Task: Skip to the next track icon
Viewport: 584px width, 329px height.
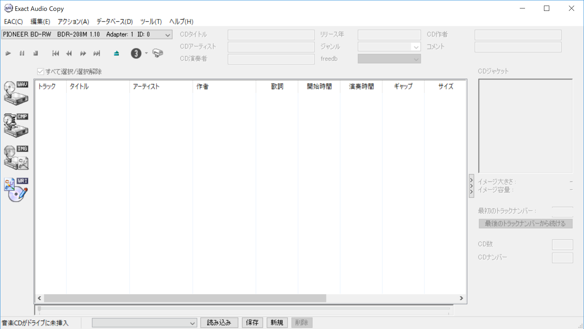Action: (x=97, y=53)
